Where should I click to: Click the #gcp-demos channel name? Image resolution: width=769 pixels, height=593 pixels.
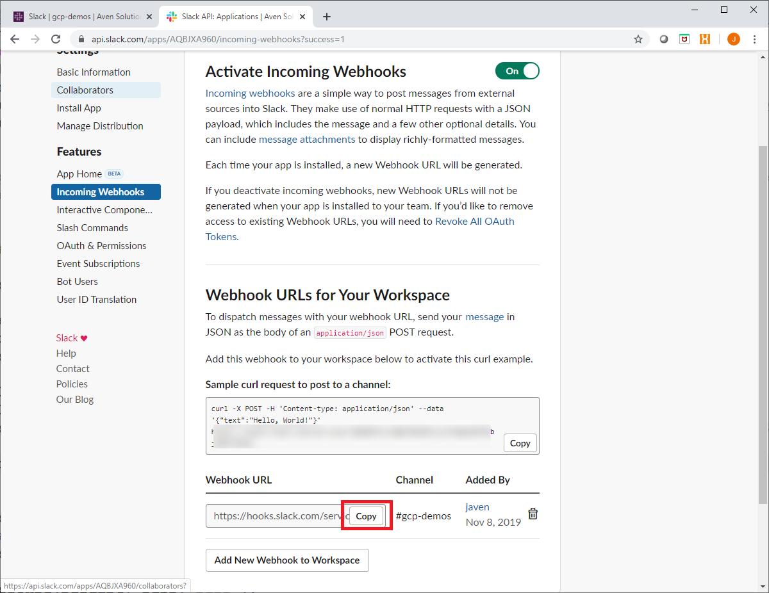424,516
